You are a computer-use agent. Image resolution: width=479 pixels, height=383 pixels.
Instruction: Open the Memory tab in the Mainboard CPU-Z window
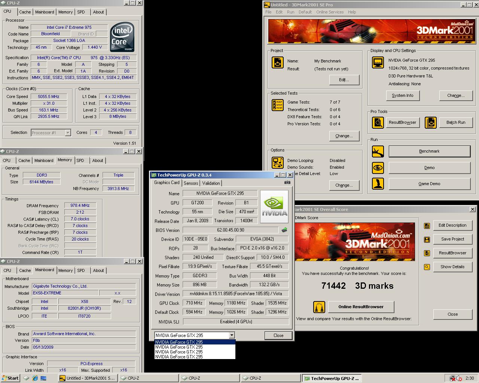[x=65, y=270]
